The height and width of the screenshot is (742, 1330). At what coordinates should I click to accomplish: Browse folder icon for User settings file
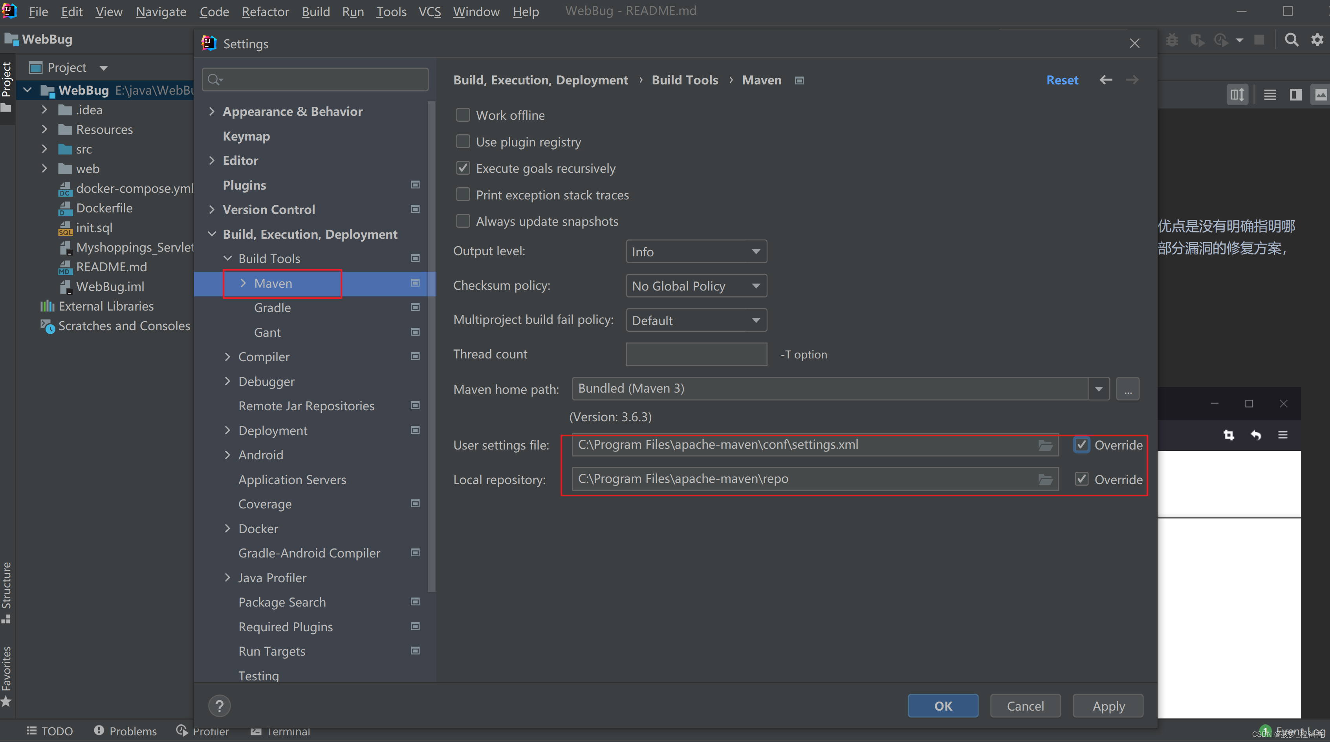coord(1046,445)
